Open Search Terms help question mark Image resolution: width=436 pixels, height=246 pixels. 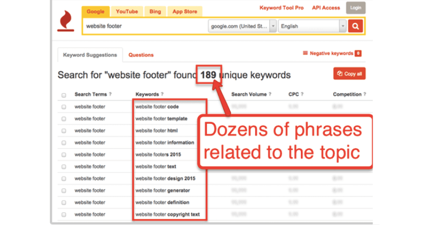(x=110, y=94)
